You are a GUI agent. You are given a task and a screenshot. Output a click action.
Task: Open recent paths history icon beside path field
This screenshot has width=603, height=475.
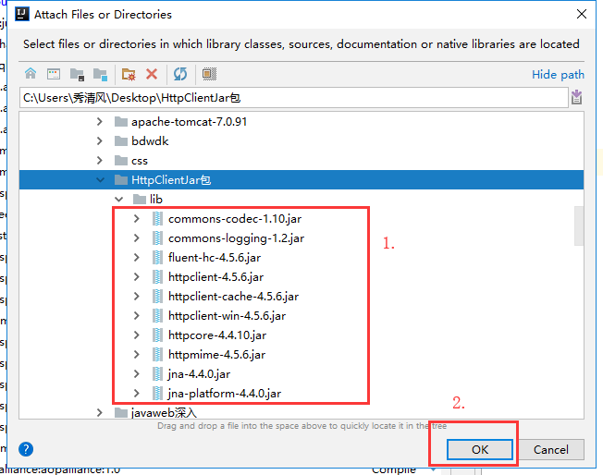(x=576, y=97)
